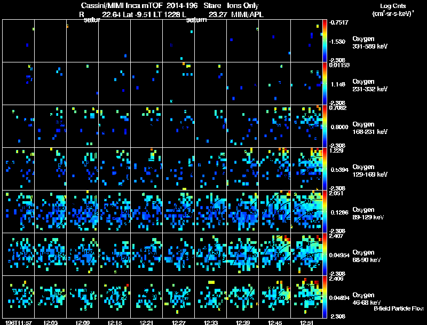Click the color bar for Oxygen 68-90 keV
427x325 pixels.
325,254
